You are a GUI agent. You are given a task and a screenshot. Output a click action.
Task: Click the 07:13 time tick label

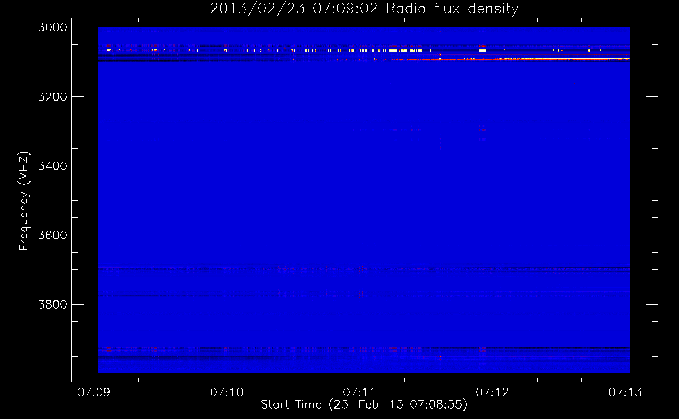click(625, 392)
